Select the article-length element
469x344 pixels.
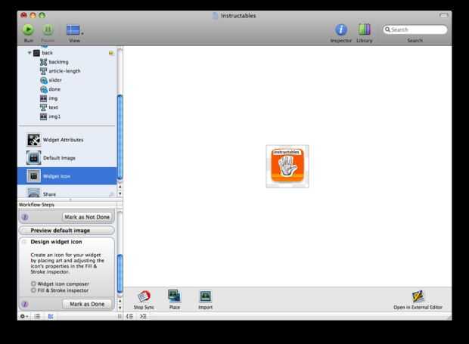[x=64, y=71]
